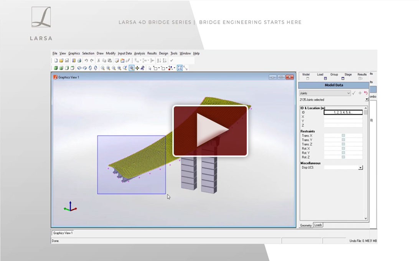Click the Print icon in the toolbar
419x261 pixels.
pos(79,61)
